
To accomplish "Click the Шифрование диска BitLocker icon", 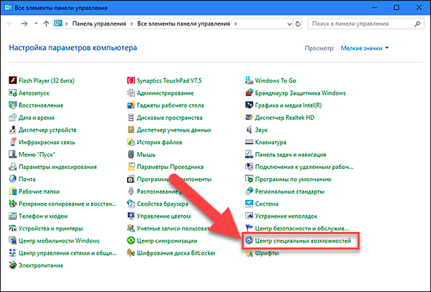I will point(131,253).
